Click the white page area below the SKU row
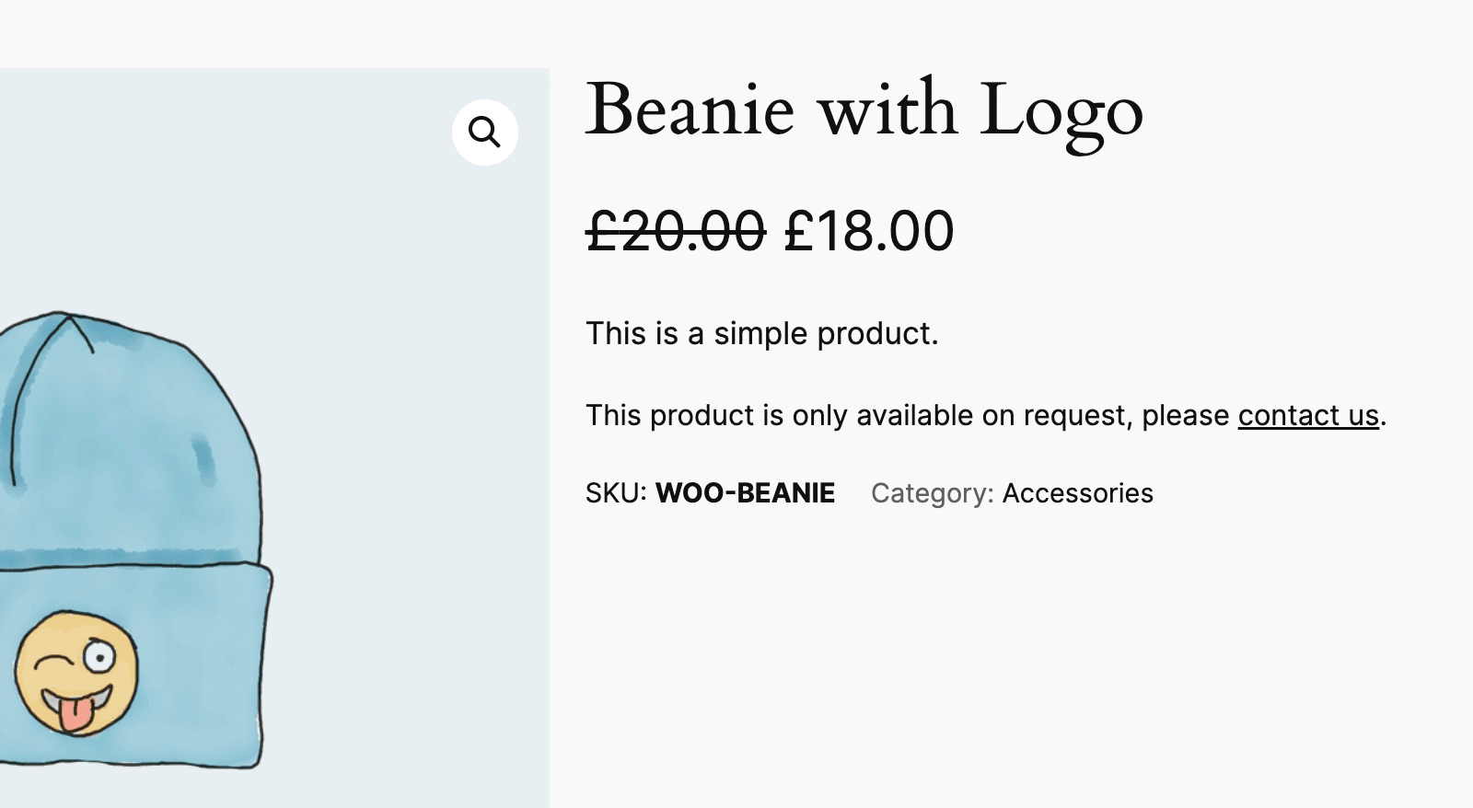Image resolution: width=1473 pixels, height=808 pixels. pos(1013,644)
